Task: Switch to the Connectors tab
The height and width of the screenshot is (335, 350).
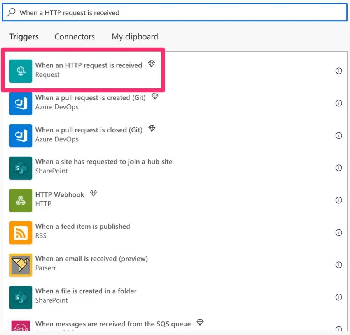Action: point(75,37)
